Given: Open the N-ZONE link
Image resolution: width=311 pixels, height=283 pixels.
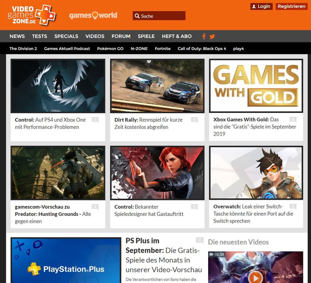Looking at the screenshot, I should click(139, 49).
